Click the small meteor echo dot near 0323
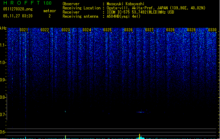220x139 pixels. tap(65, 111)
